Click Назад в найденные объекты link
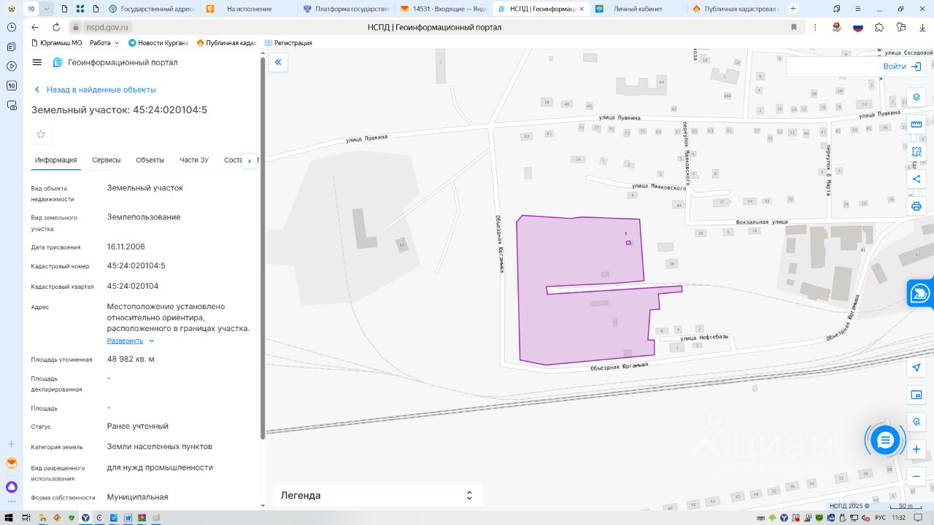Screen dimensions: 934x525 pyautogui.click(x=95, y=90)
